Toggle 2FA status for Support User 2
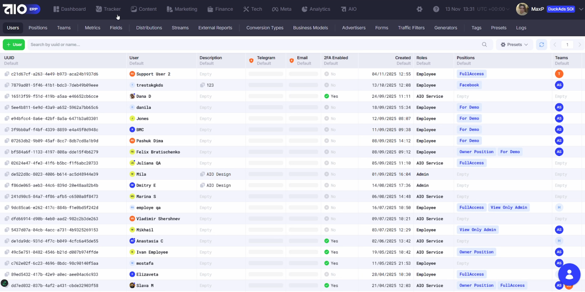The width and height of the screenshot is (585, 292). [327, 74]
